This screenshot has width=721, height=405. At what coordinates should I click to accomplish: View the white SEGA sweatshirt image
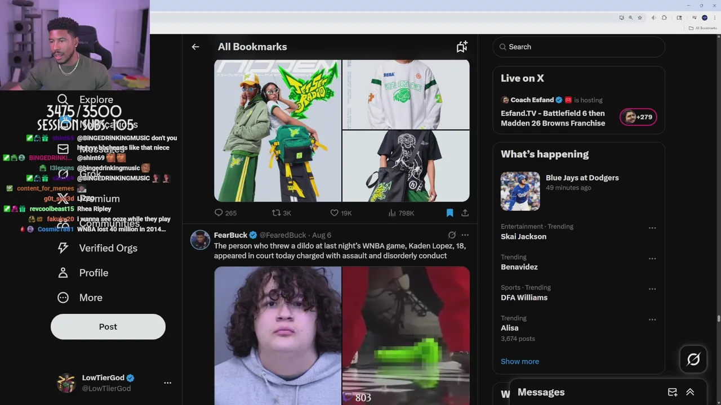(406, 94)
